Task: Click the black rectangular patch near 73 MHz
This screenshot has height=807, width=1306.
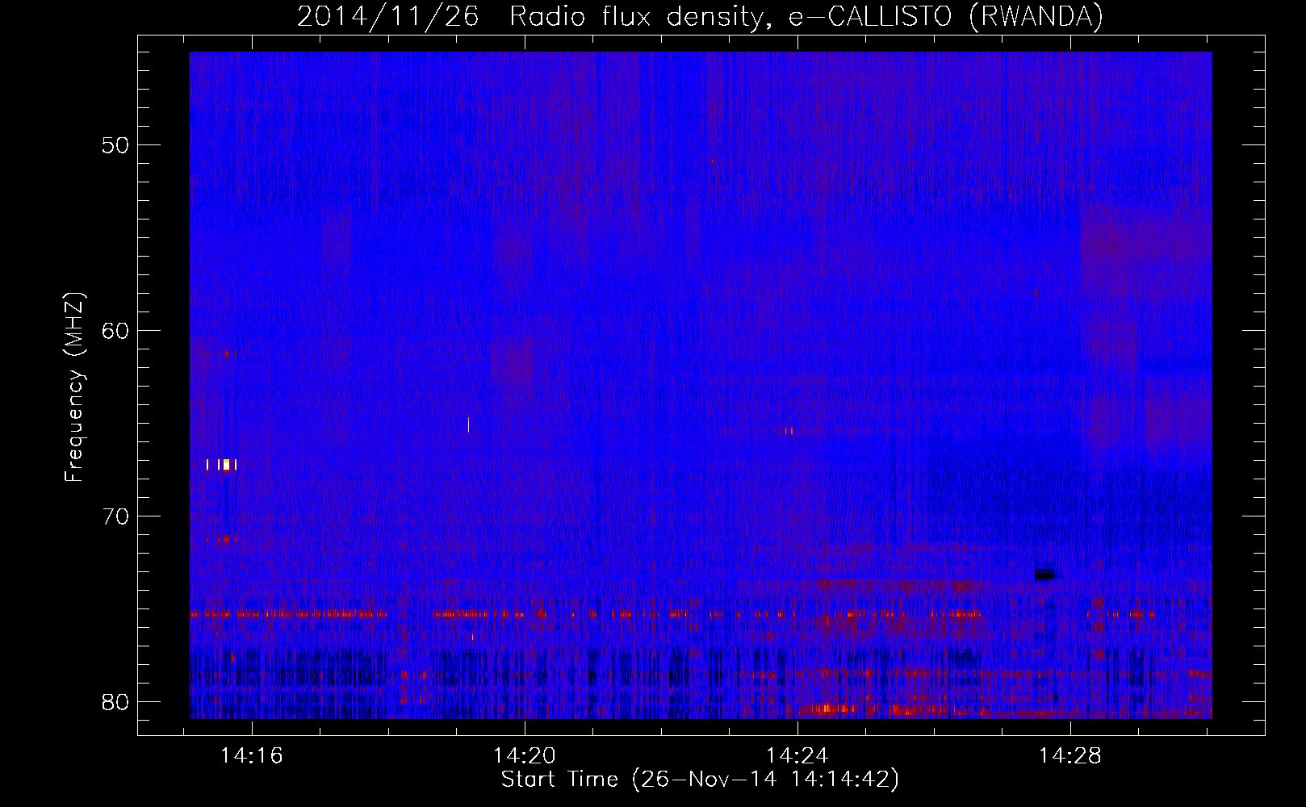Action: 1044,575
